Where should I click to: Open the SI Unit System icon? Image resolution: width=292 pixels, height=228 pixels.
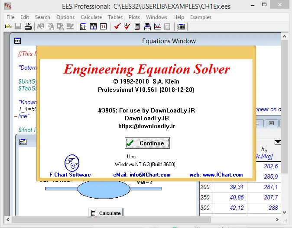[x=104, y=26]
